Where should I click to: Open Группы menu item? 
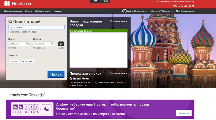point(29,11)
